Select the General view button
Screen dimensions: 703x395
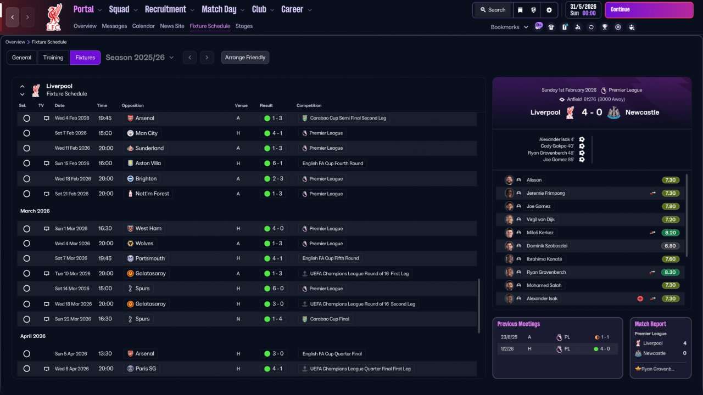[x=22, y=58]
